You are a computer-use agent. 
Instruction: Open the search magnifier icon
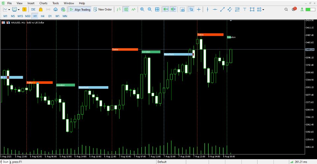(286, 9)
